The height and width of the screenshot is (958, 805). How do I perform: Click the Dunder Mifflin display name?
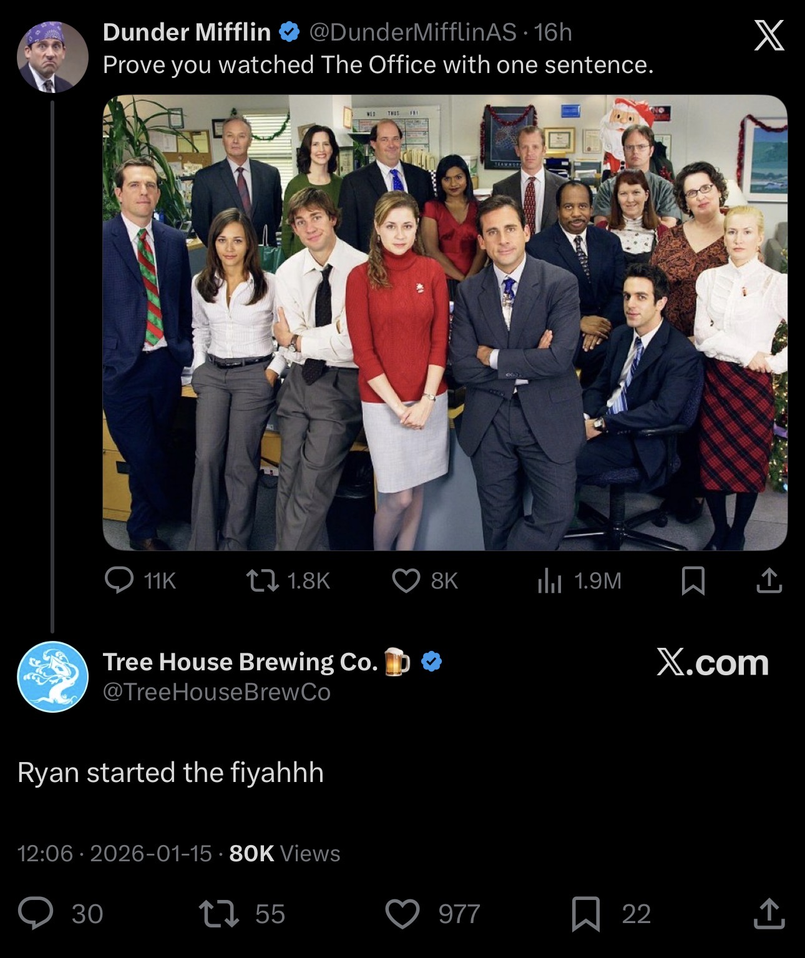[x=187, y=32]
